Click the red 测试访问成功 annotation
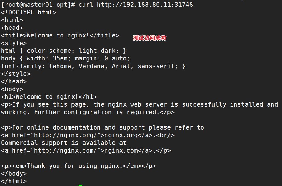Screen dimensions: 282x186 (149, 38)
